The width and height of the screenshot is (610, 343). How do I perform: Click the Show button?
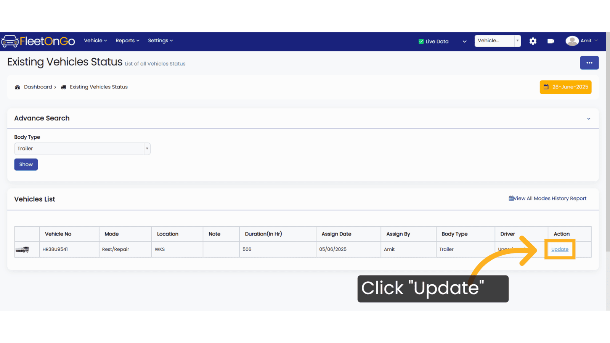tap(26, 165)
